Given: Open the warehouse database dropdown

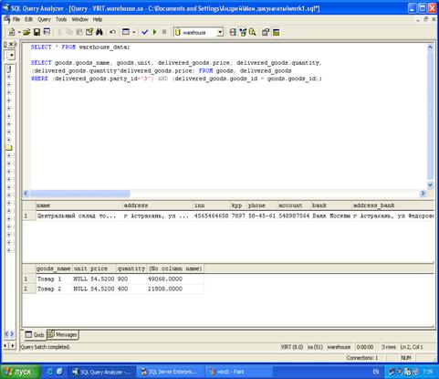Looking at the screenshot, I should (199, 32).
